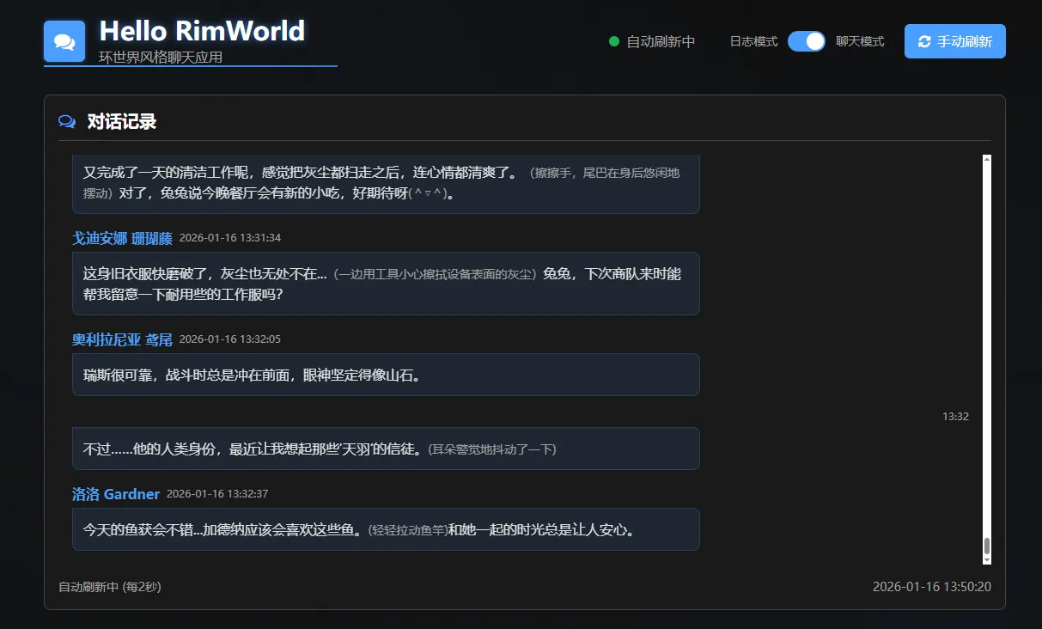
Task: Click the footer text 自动刷新中 (每2秒)
Action: point(110,587)
